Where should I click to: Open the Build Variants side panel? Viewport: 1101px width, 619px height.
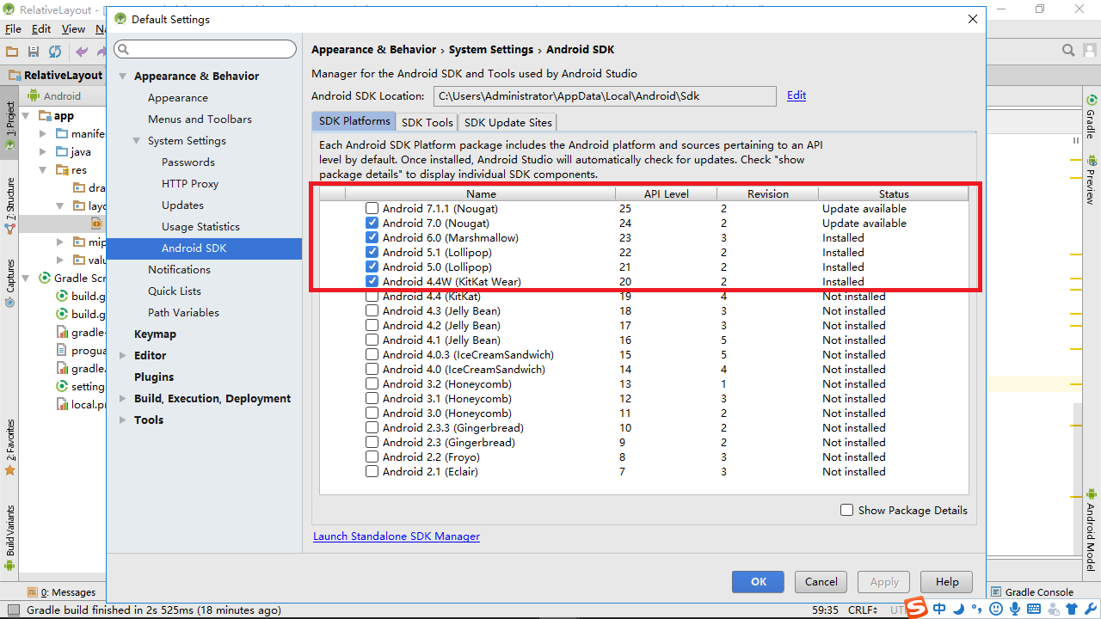[x=10, y=537]
